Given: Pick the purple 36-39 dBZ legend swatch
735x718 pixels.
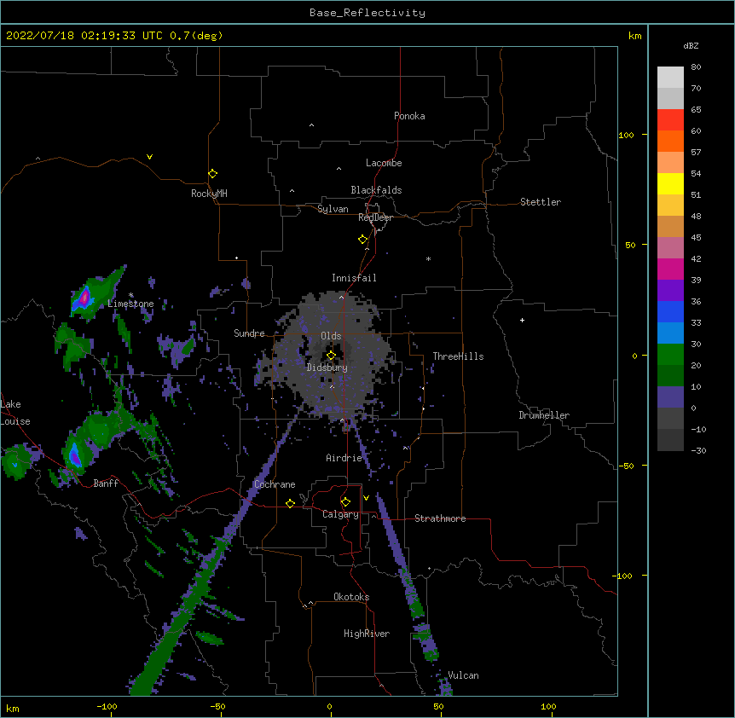Looking at the screenshot, I should [670, 291].
